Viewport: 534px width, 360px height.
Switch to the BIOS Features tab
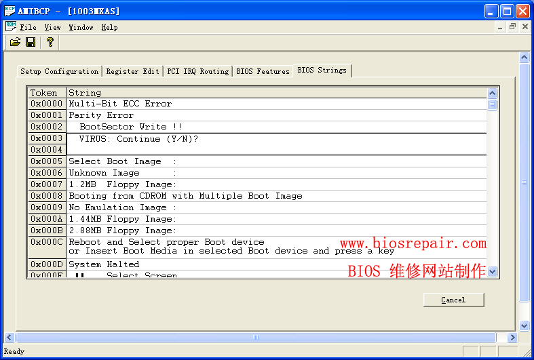point(263,71)
